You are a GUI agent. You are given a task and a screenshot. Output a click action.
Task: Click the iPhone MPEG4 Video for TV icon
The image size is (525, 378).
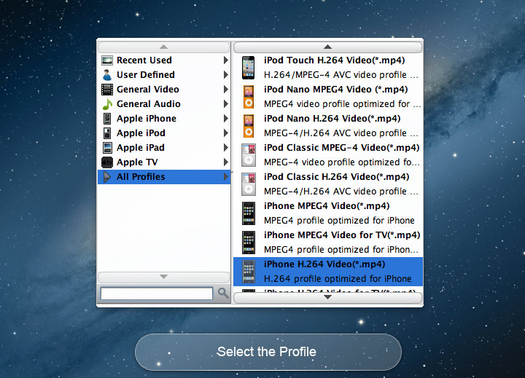point(249,243)
